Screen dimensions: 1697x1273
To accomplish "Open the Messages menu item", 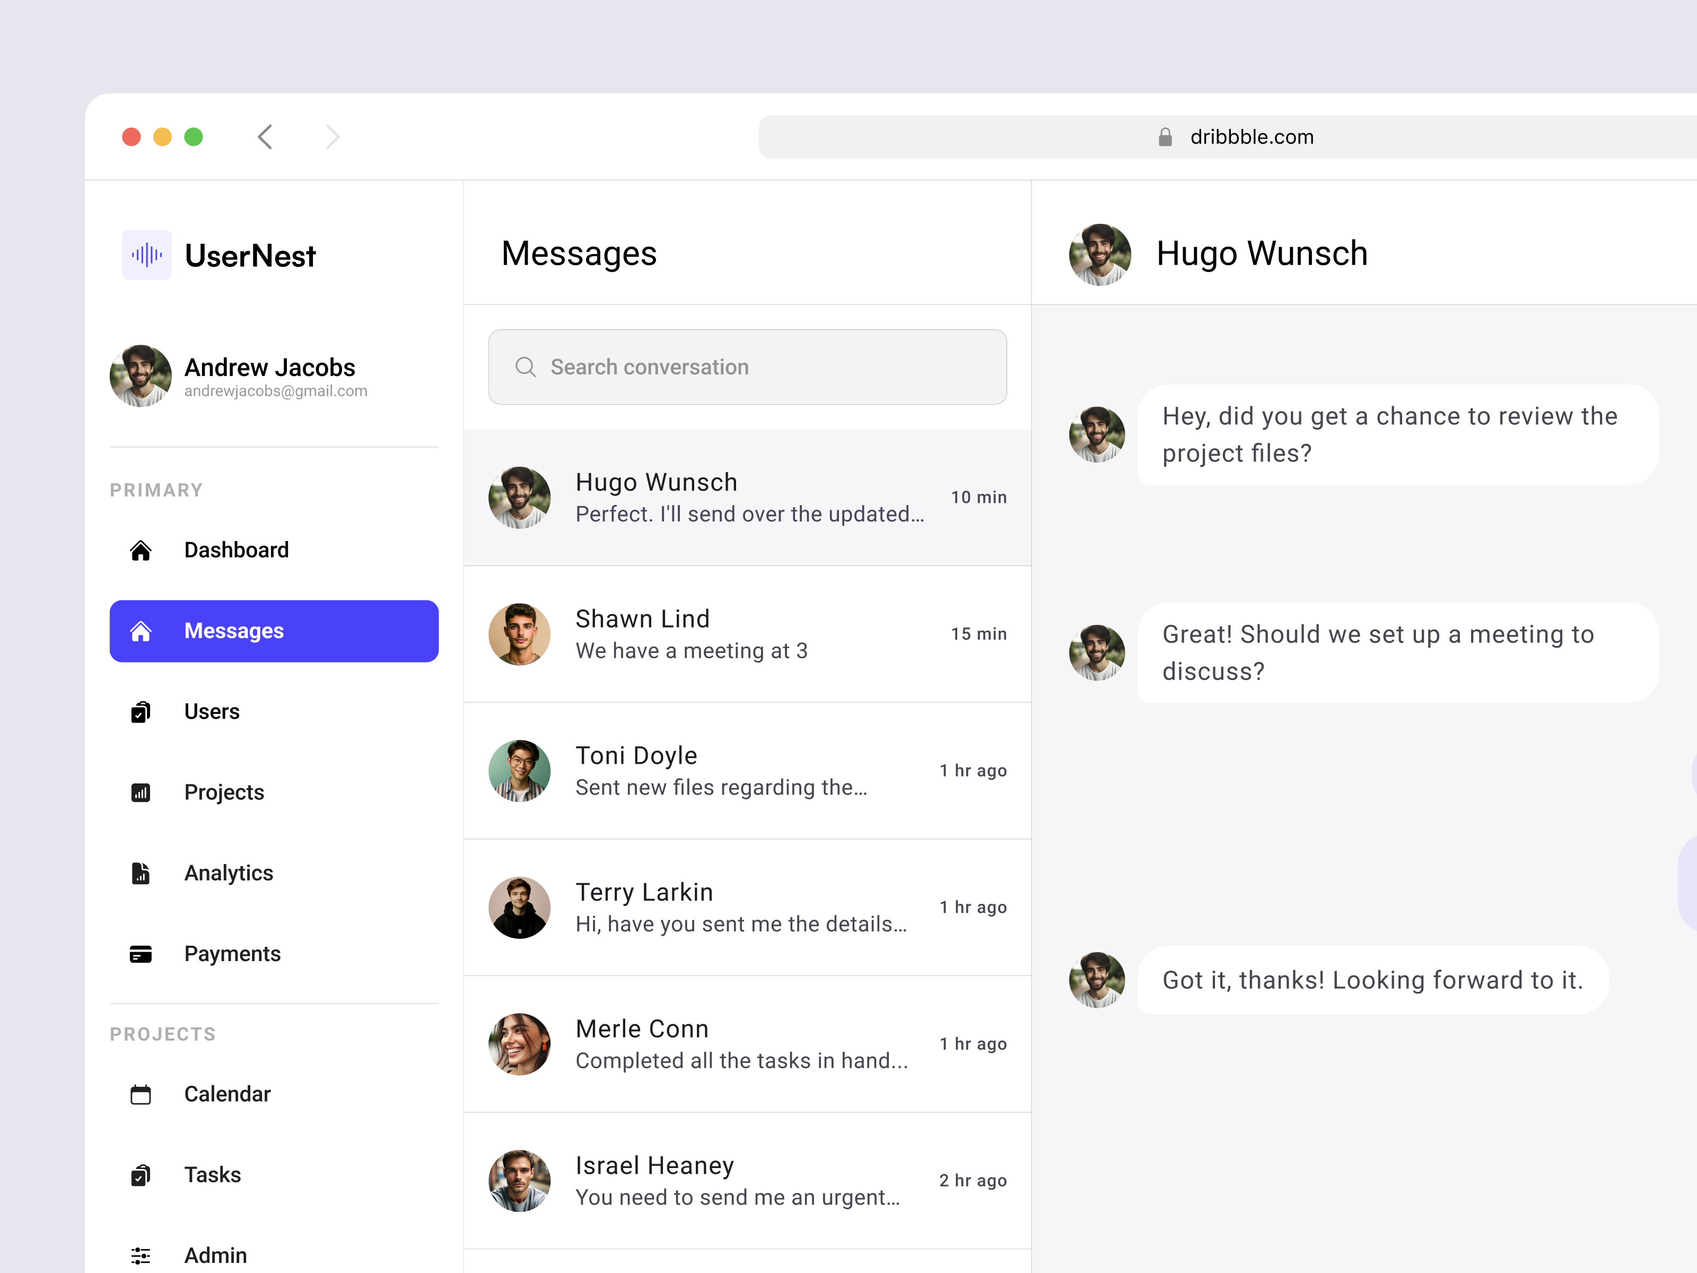I will tap(274, 631).
